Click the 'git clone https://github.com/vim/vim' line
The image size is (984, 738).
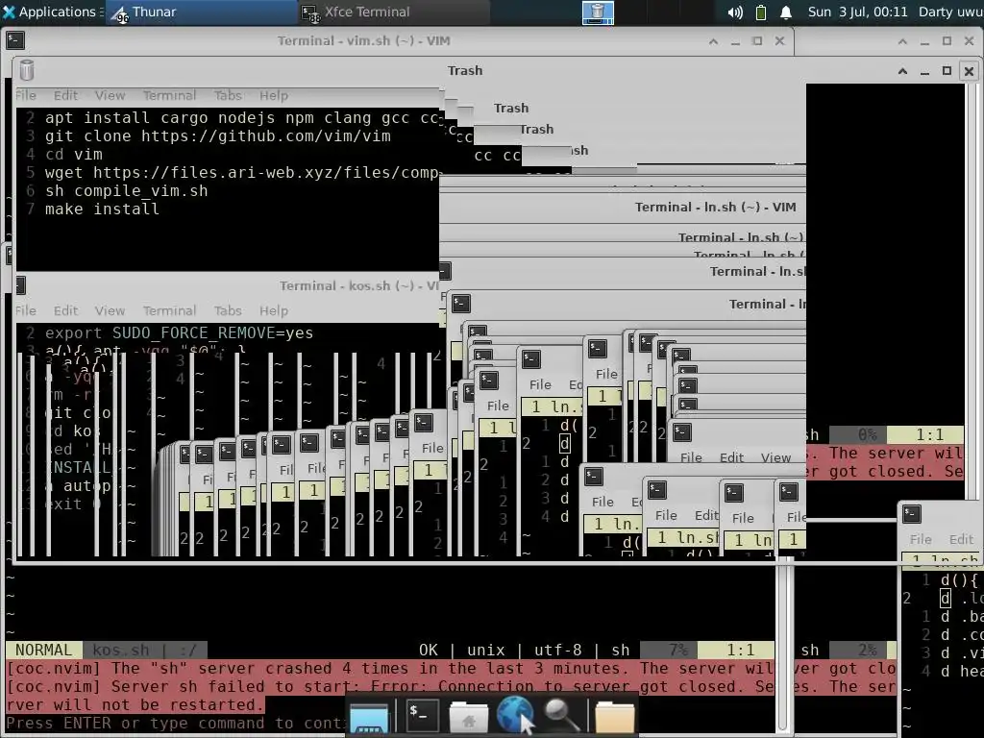point(218,136)
